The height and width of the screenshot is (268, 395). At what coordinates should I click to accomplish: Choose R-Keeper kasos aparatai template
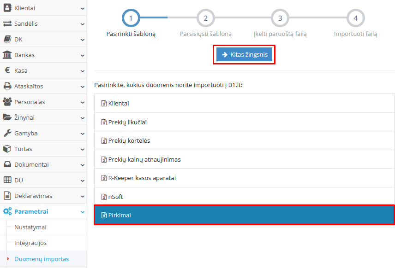[142, 178]
